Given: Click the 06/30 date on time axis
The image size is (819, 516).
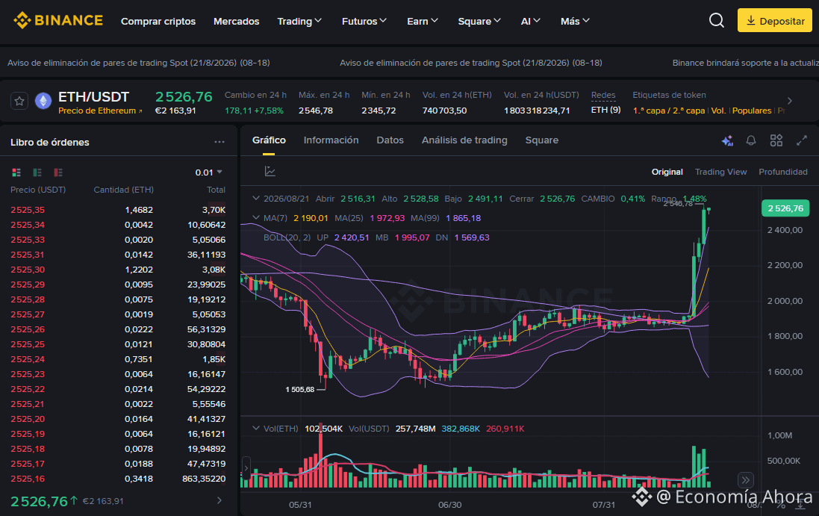Looking at the screenshot, I should (x=449, y=505).
